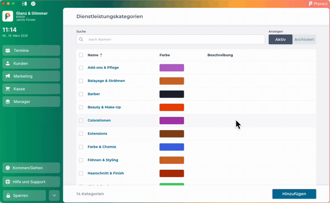Check the Barber row checkbox
The image size is (330, 203).
(x=81, y=94)
